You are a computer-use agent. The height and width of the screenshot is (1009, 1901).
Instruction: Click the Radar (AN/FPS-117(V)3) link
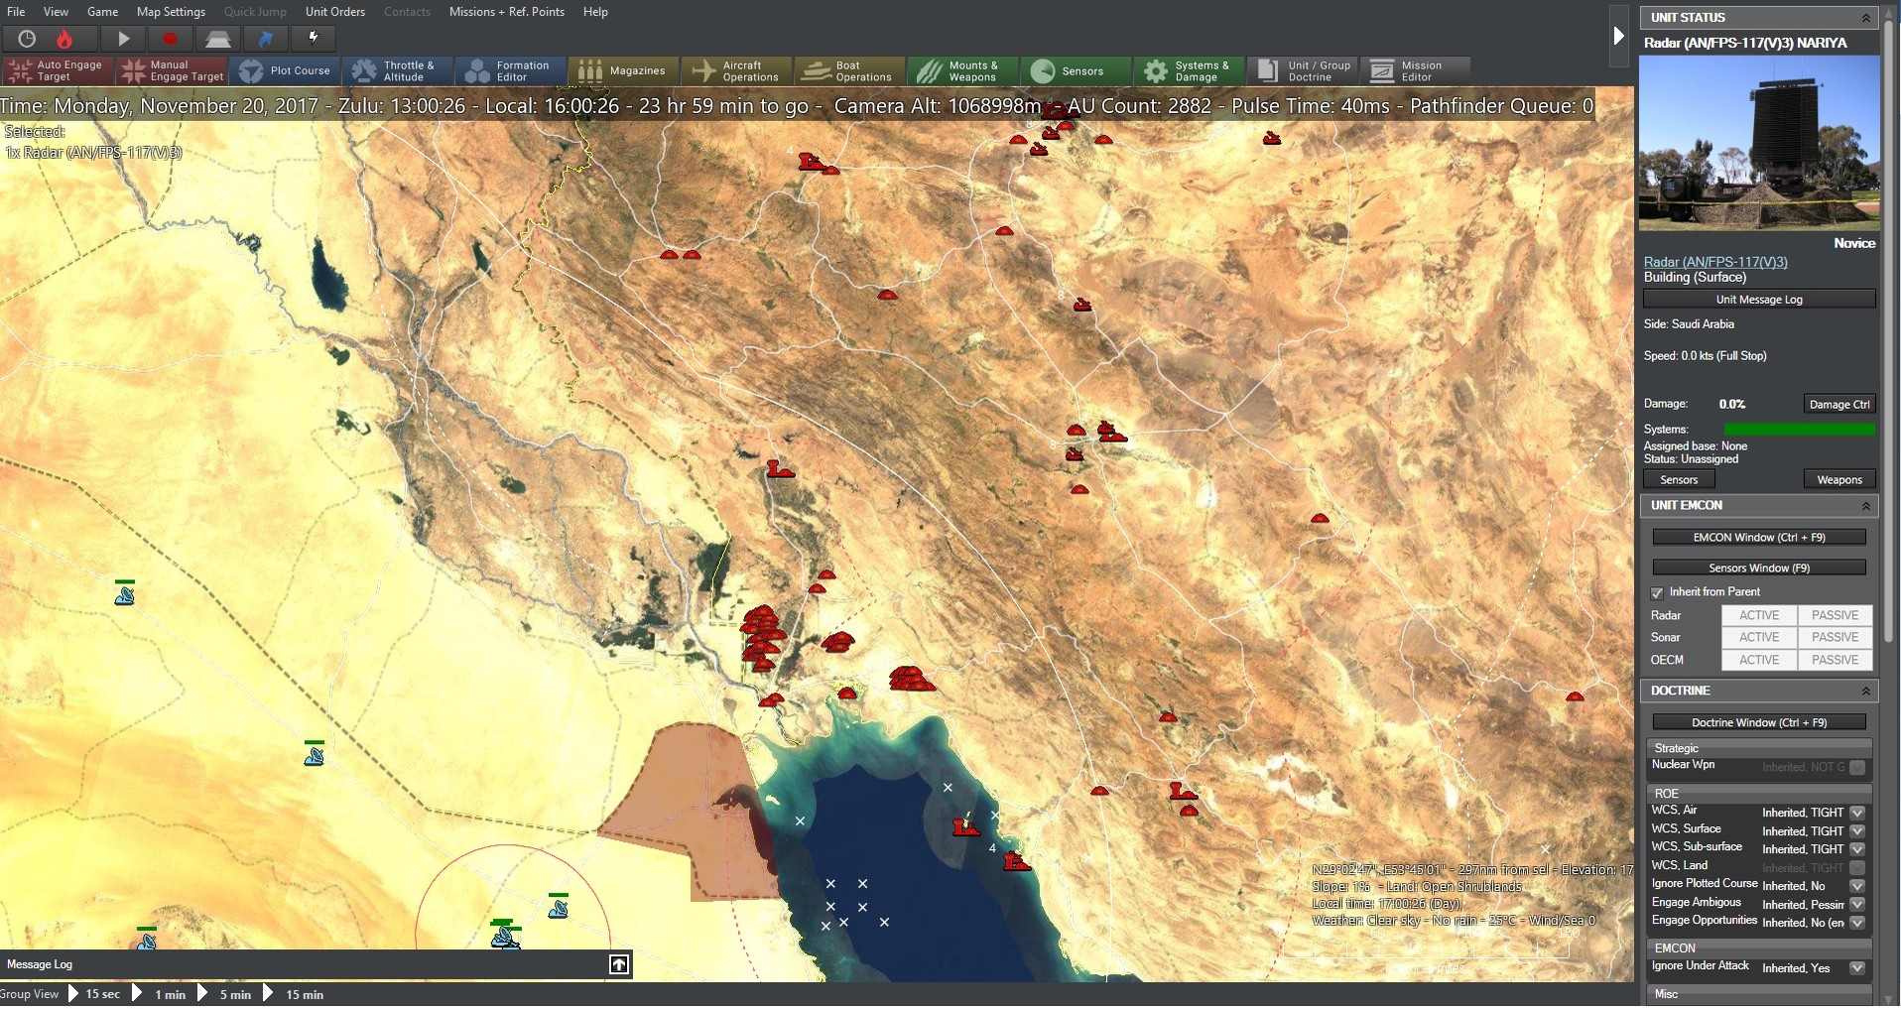(1714, 262)
